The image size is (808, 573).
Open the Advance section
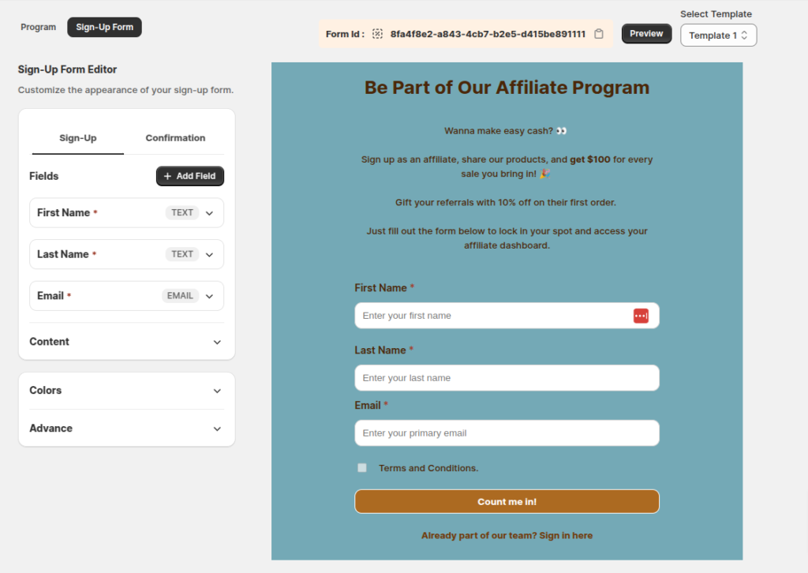(x=217, y=429)
